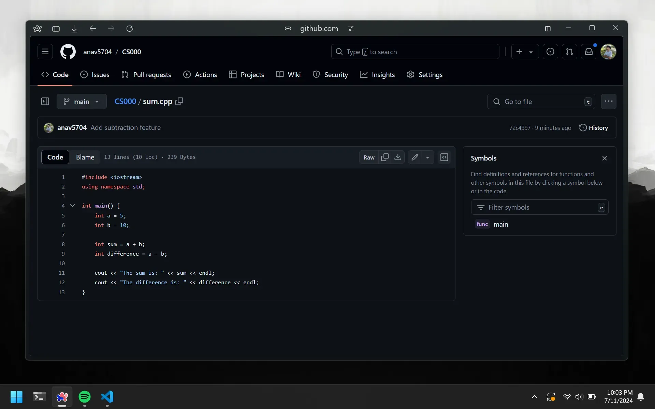Image resolution: width=655 pixels, height=409 pixels.
Task: Click the History icon for commits
Action: [x=583, y=127]
